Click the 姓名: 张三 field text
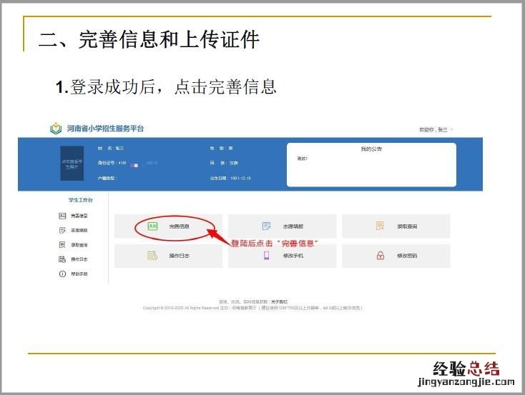This screenshot has height=395, width=525. click(111, 148)
